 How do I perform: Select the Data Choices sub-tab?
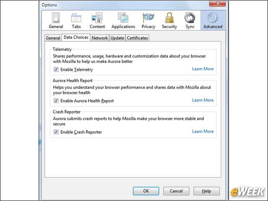pos(76,37)
